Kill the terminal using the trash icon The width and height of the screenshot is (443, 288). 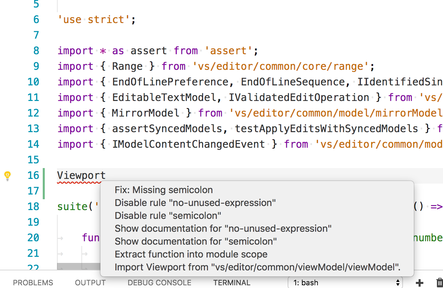tap(437, 282)
